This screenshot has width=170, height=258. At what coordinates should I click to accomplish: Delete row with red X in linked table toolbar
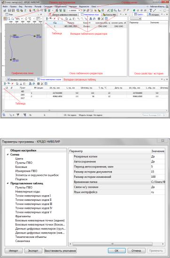[x=13, y=83]
